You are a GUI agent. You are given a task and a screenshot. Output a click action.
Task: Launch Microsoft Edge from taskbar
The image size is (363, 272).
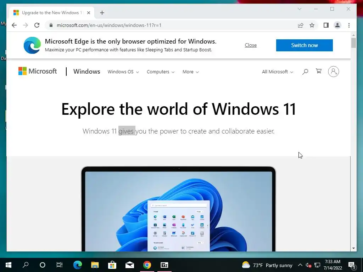(x=78, y=265)
